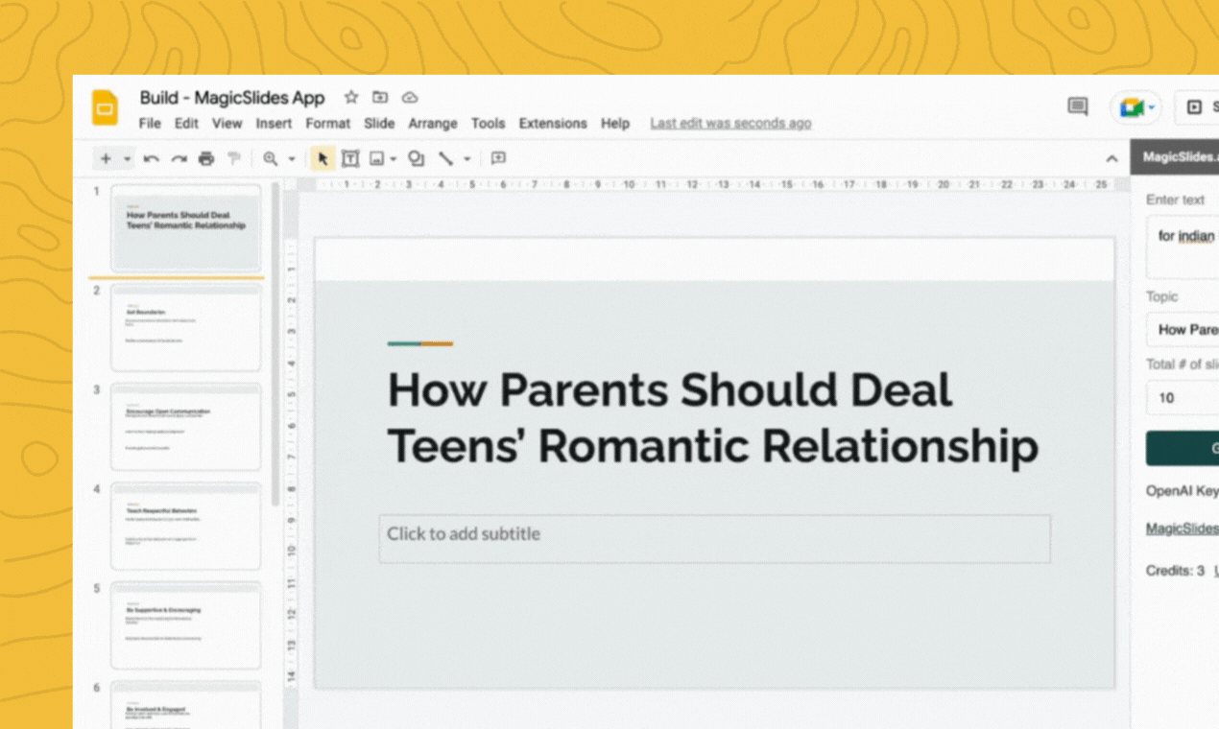Open the Extensions menu
The height and width of the screenshot is (729, 1219).
552,124
